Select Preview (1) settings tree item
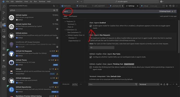The image size is (180, 97). (73, 38)
